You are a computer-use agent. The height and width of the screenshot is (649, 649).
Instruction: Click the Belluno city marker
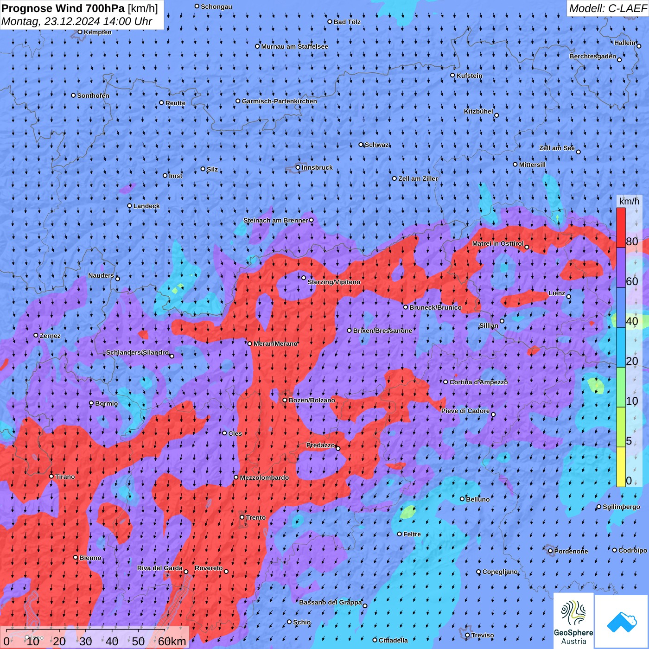462,499
